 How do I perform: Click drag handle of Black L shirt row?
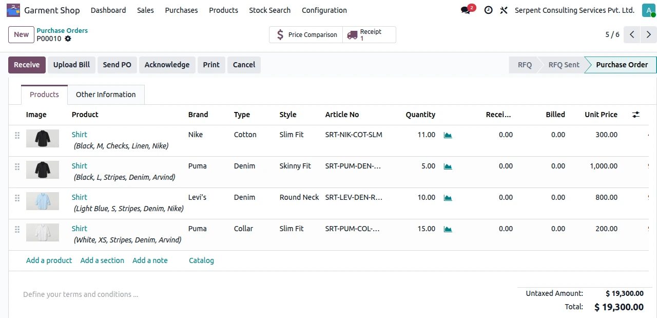point(17,166)
